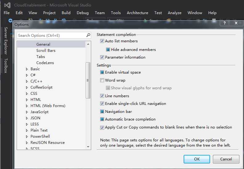This screenshot has width=244, height=169.
Task: Toggle Enable virtual space checkbox
Action: (x=102, y=72)
